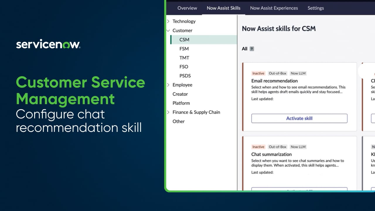Expand the Employee category

tap(168, 85)
